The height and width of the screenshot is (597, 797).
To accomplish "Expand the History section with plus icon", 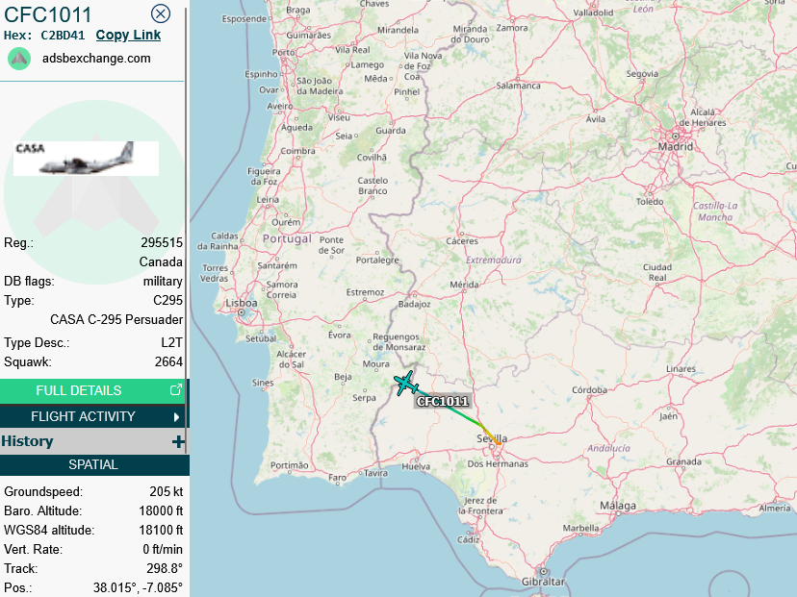I will (178, 441).
